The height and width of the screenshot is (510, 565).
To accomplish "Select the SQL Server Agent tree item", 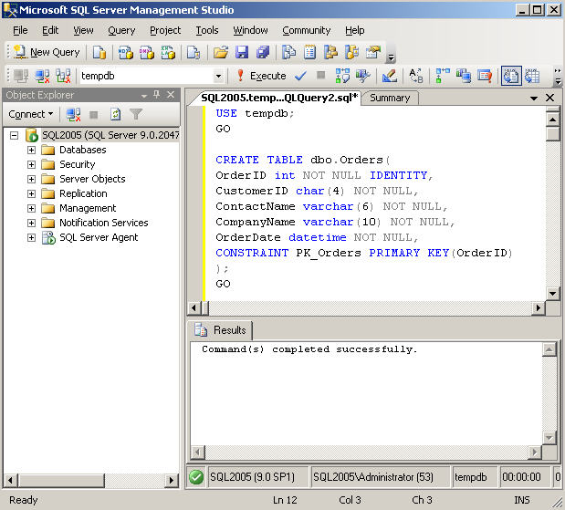I will coord(99,238).
